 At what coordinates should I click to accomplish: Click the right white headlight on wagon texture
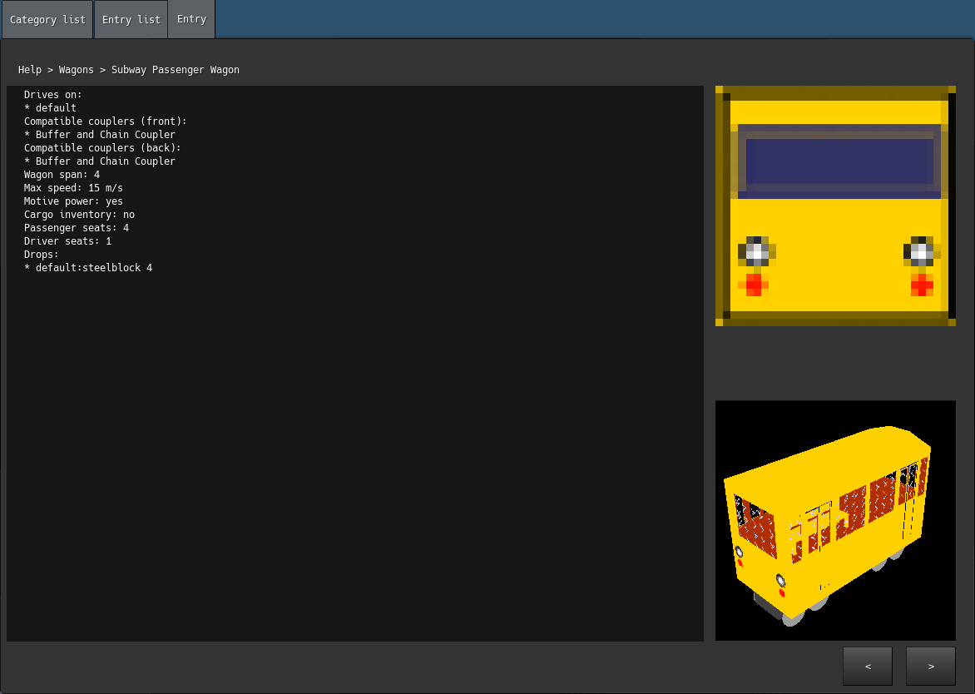[x=921, y=251]
